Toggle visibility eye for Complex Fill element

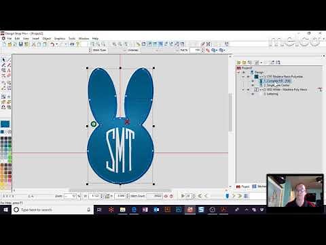[x=253, y=81]
